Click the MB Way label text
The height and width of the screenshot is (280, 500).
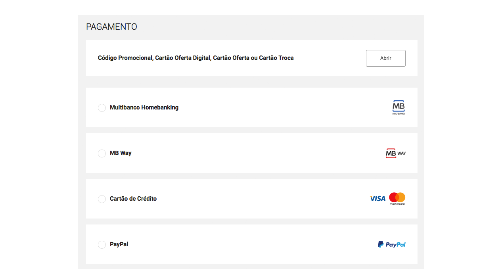click(x=121, y=153)
